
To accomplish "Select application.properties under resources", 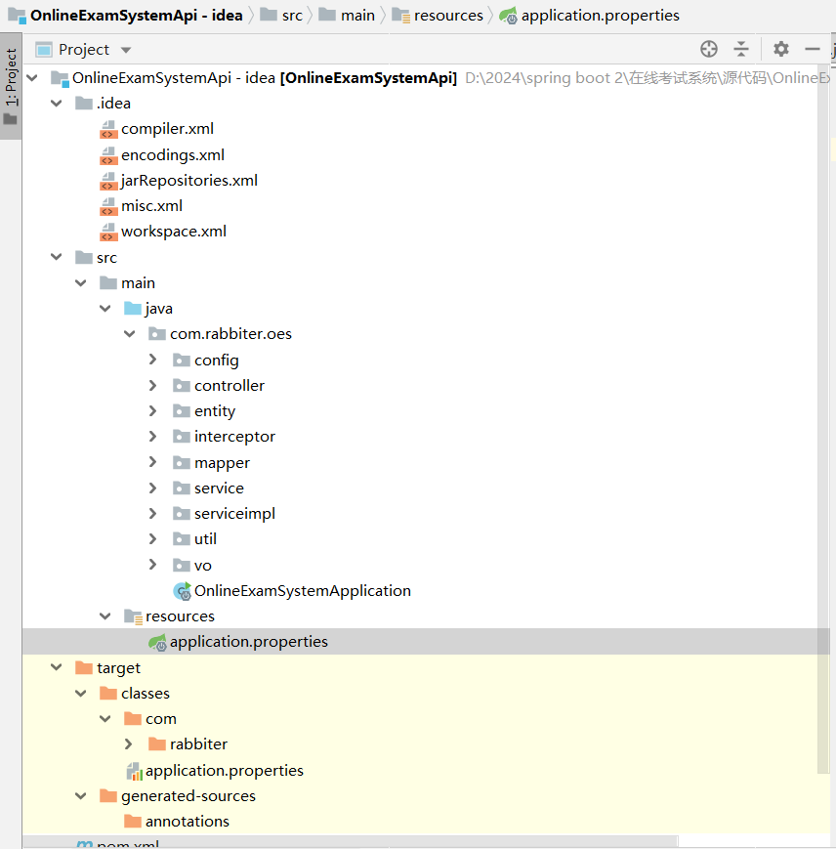I will (248, 642).
